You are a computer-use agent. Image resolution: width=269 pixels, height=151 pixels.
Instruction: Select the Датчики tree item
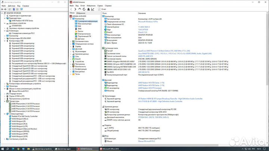(81, 38)
